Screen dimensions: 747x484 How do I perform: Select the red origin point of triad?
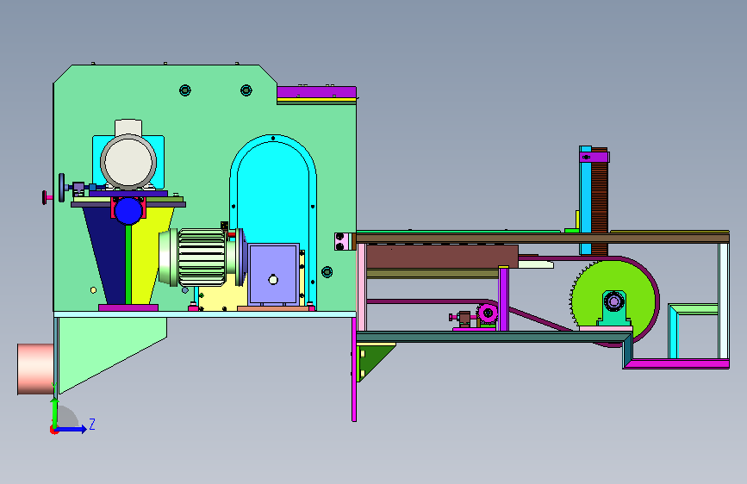(x=53, y=430)
